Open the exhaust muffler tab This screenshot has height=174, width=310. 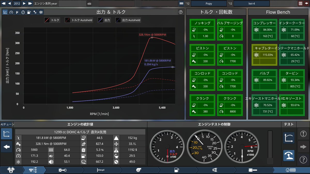tap(253, 170)
